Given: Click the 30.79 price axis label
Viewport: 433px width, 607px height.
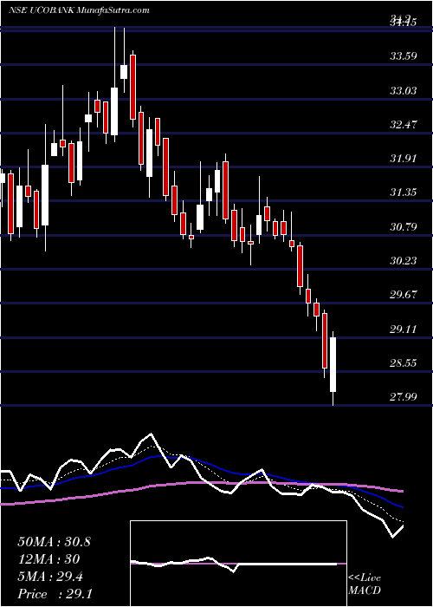Looking at the screenshot, I should click(x=404, y=226).
